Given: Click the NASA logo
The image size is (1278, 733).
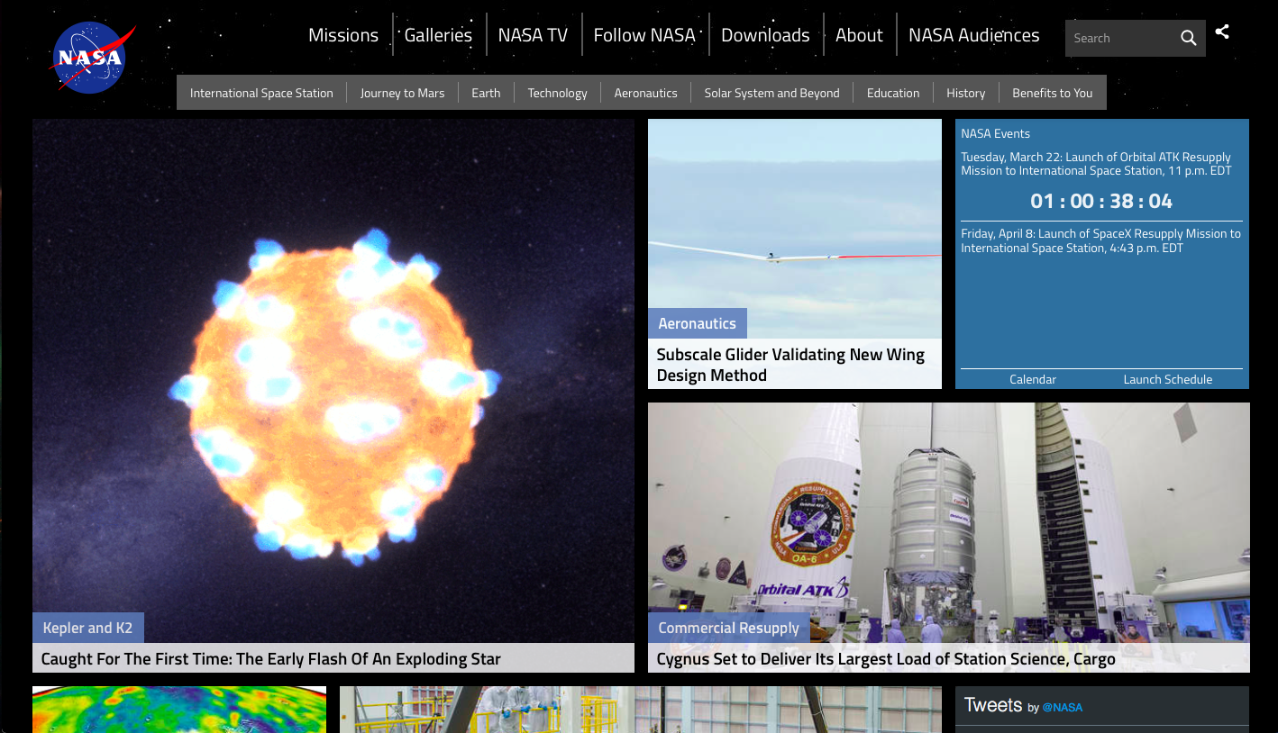Looking at the screenshot, I should pos(91,58).
